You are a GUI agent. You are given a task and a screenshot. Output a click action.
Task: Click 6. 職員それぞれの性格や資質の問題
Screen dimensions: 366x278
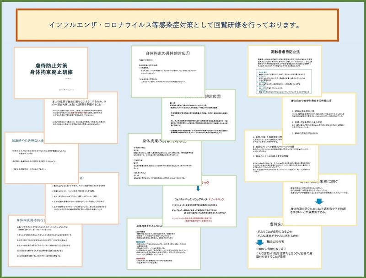(x=270, y=156)
